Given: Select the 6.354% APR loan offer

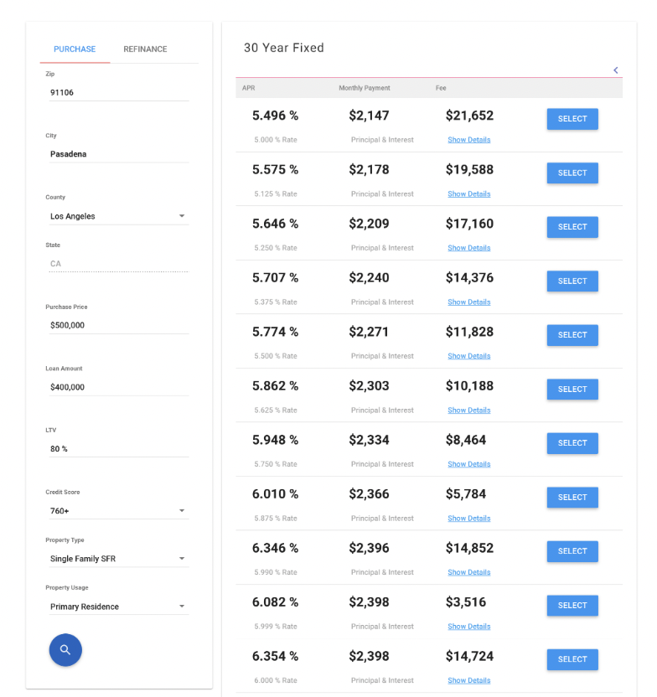Looking at the screenshot, I should [572, 659].
